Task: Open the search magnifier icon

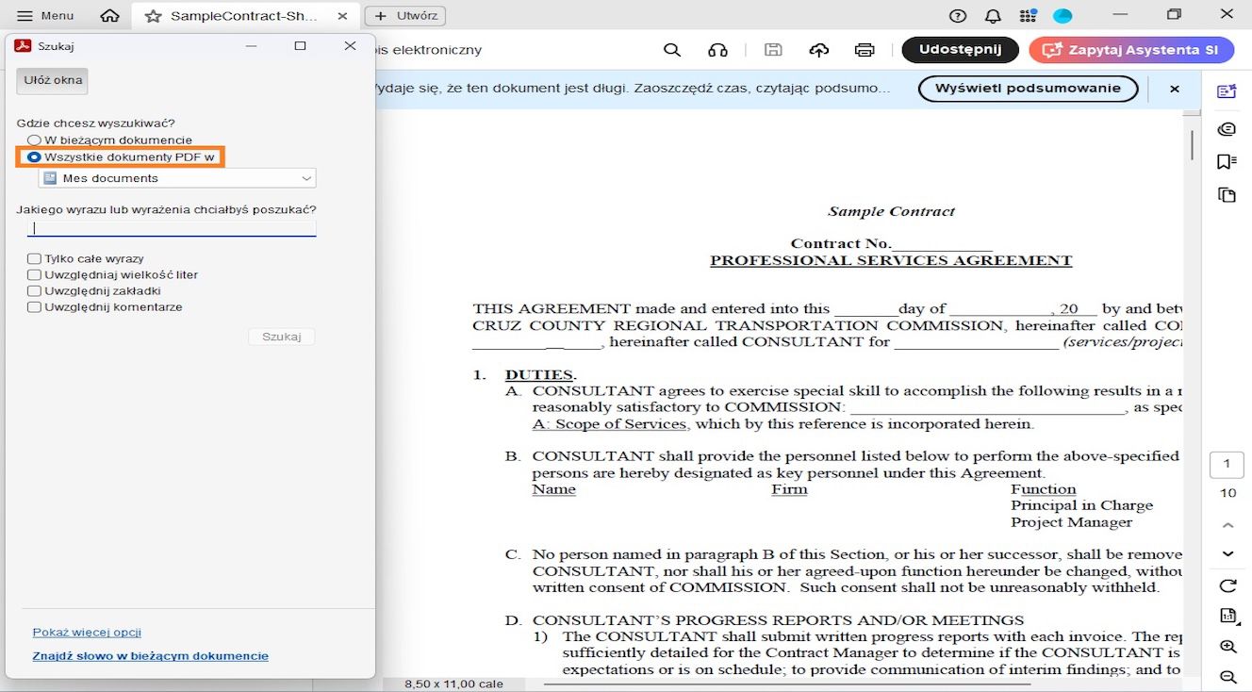Action: 672,49
